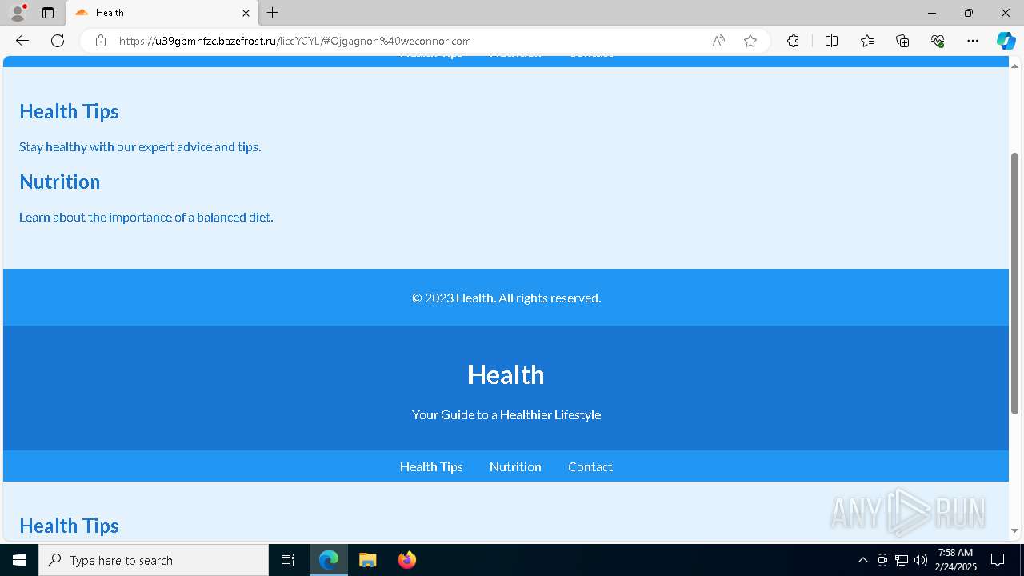The height and width of the screenshot is (576, 1024).
Task: Open the Favorites list icon
Action: click(867, 41)
